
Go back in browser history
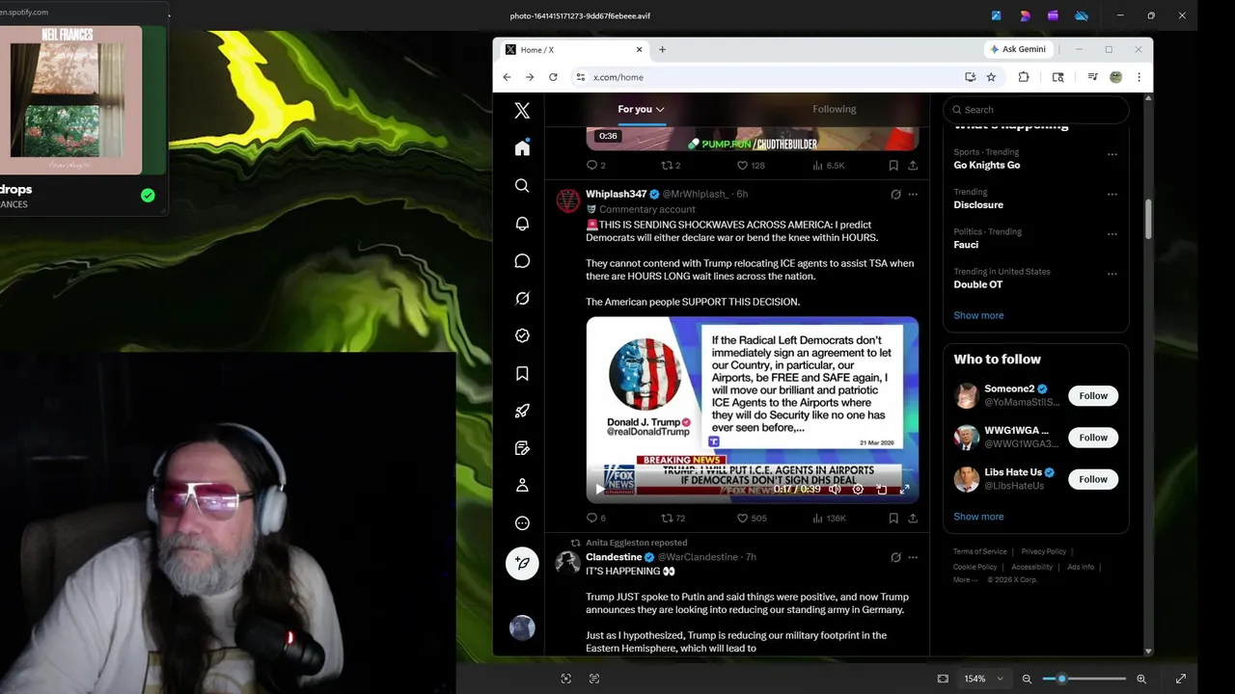507,77
